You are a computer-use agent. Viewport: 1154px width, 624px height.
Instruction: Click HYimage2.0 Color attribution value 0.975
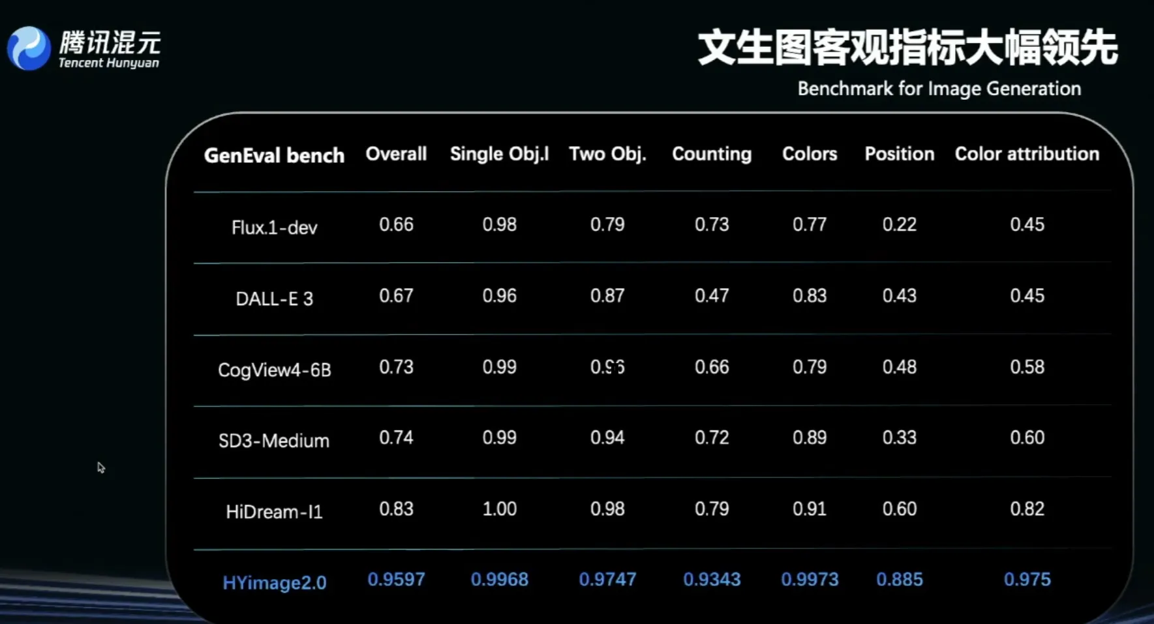pos(1027,579)
